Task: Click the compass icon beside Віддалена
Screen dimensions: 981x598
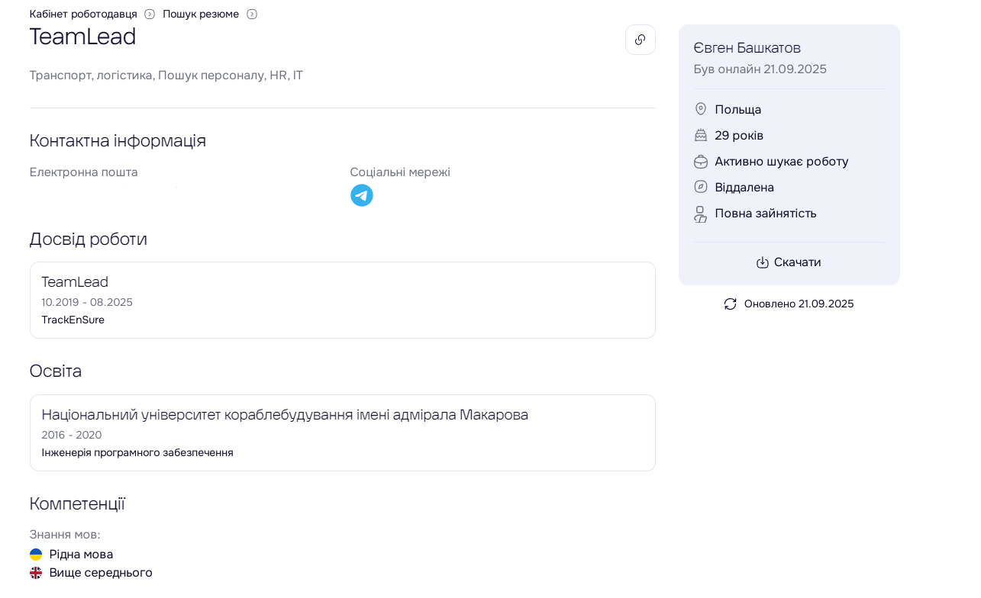Action: tap(700, 187)
